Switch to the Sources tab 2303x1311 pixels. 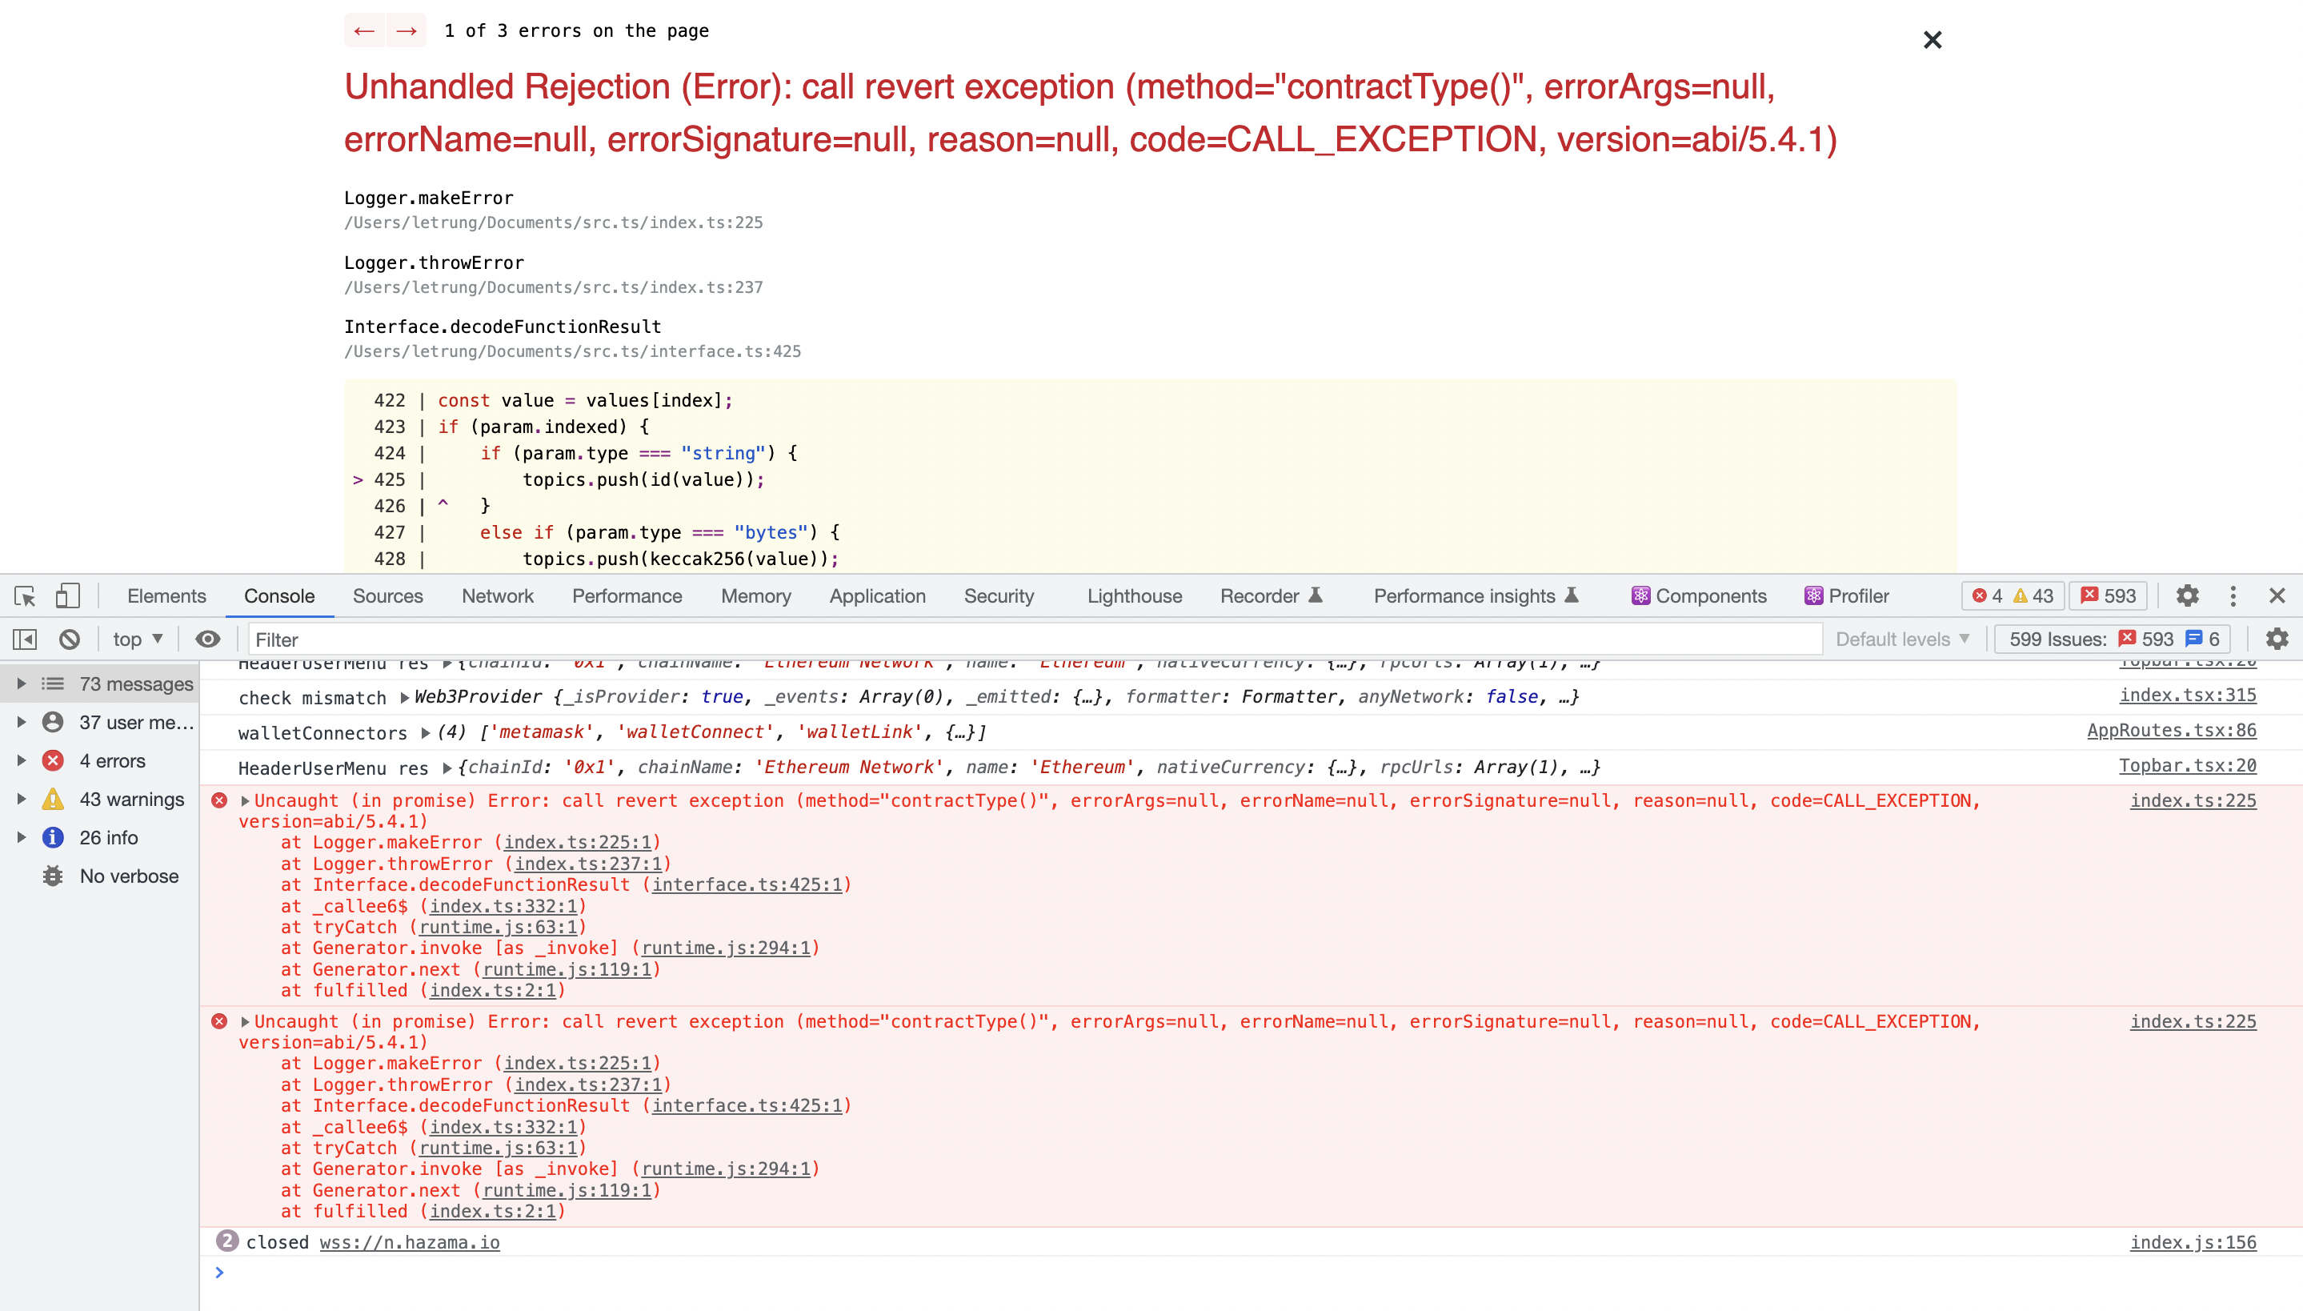pos(387,596)
